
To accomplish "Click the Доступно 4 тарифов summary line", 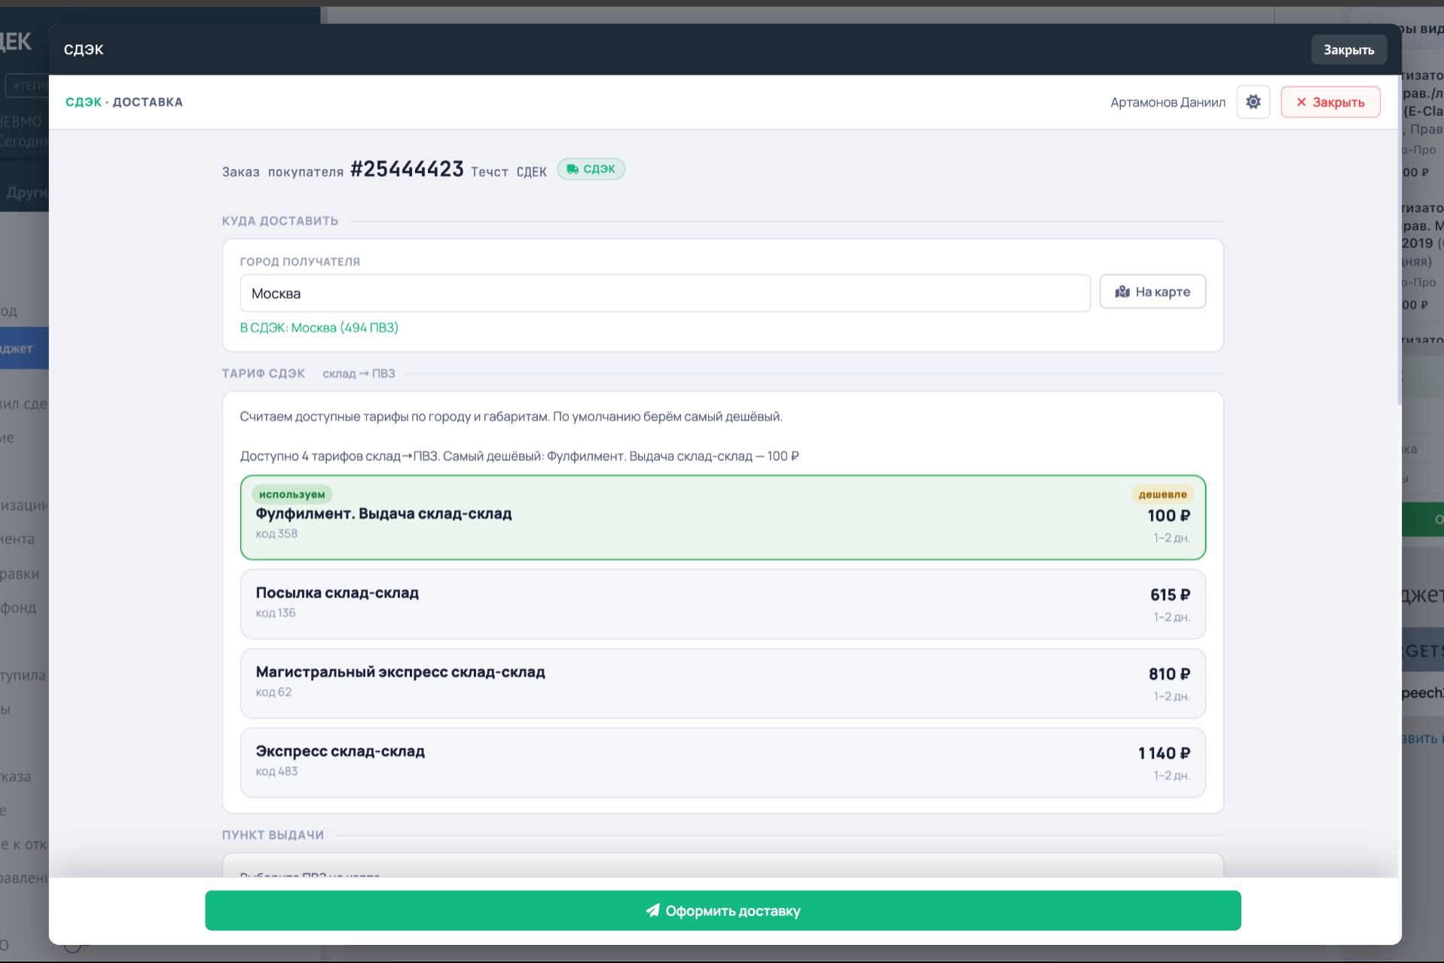I will pos(520,456).
